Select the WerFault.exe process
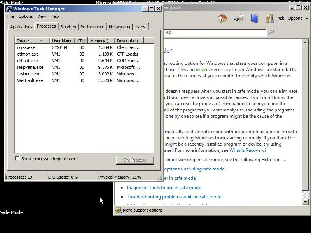Image resolution: width=311 pixels, height=233 pixels. point(84,80)
